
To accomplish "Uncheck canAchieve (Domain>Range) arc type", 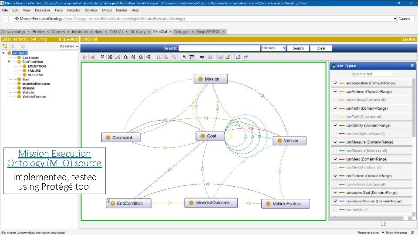I will point(335,92).
